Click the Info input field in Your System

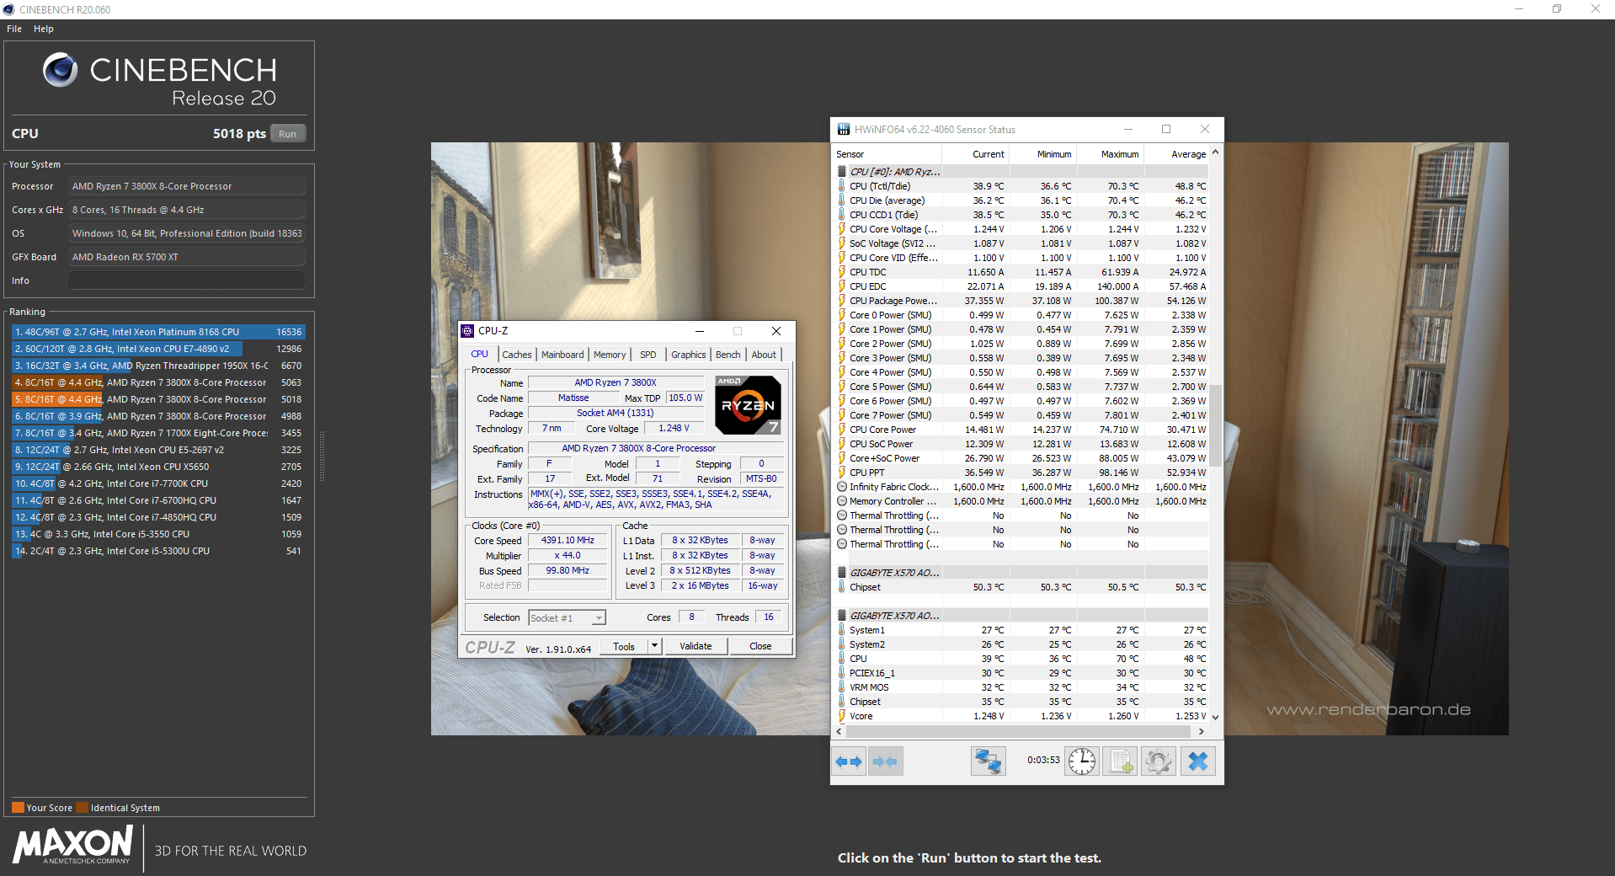[x=186, y=280]
